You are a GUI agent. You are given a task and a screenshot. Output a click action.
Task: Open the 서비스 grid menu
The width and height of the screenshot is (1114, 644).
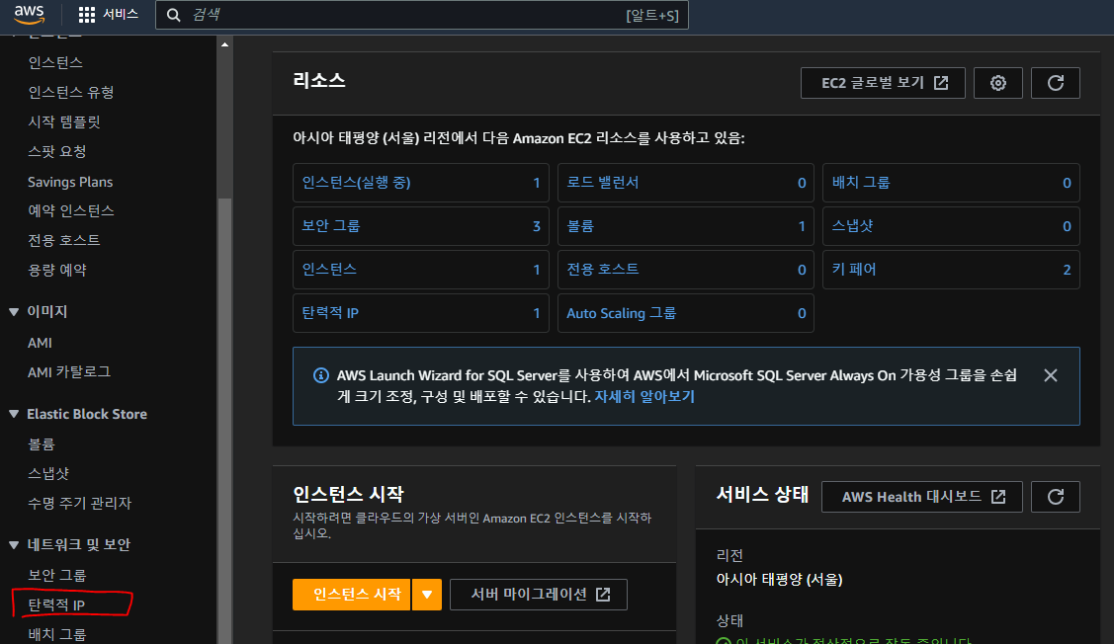coord(108,14)
